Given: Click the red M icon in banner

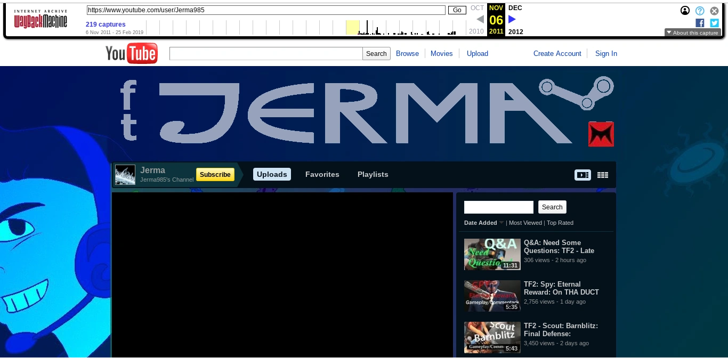Looking at the screenshot, I should click(x=601, y=134).
